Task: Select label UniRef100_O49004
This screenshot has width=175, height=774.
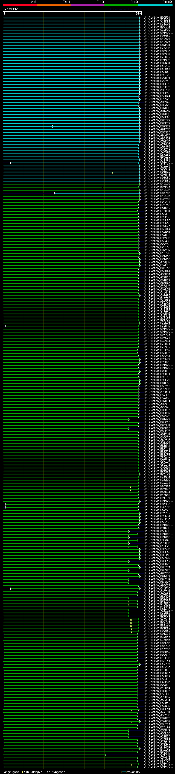Action: point(157,39)
